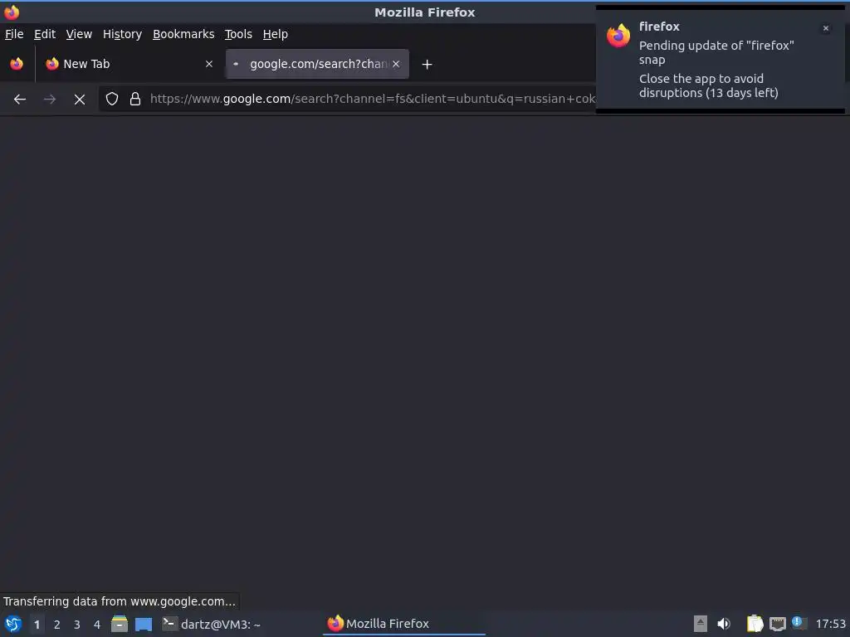Switch to workspace 1
Image resolution: width=850 pixels, height=637 pixels.
37,625
